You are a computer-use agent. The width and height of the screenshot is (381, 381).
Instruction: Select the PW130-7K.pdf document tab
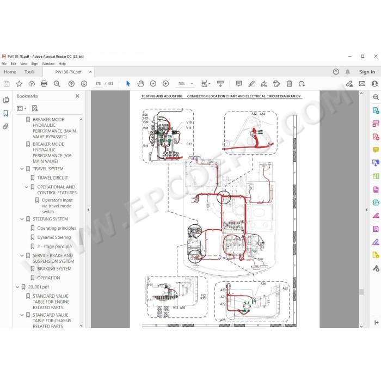click(x=68, y=72)
